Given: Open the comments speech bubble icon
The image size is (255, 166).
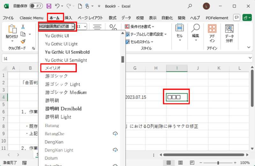Looking at the screenshot, I should pos(237,18).
